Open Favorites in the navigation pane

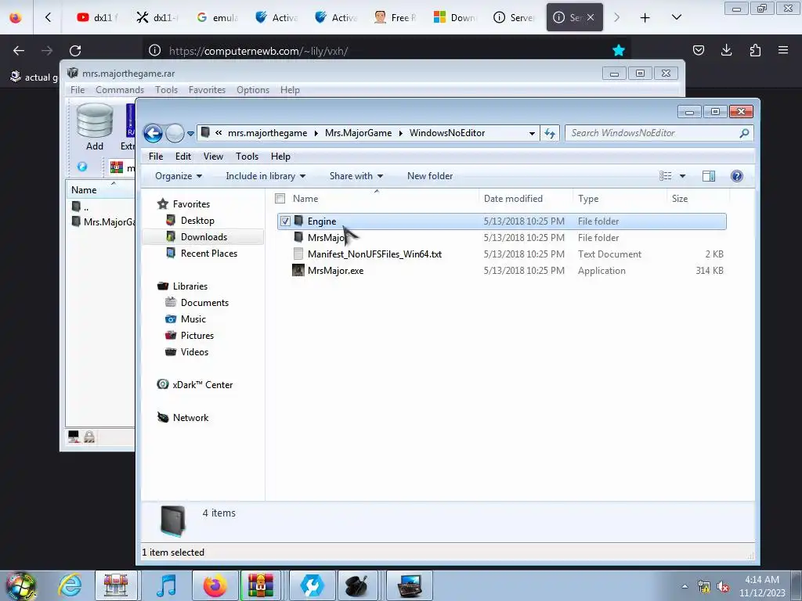tap(191, 204)
